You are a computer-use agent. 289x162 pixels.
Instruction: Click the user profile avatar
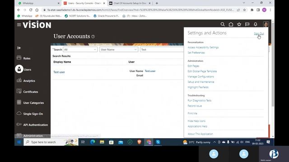(x=266, y=24)
